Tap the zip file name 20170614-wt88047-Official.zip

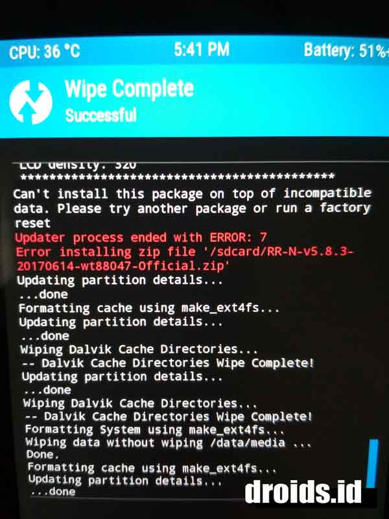click(123, 266)
